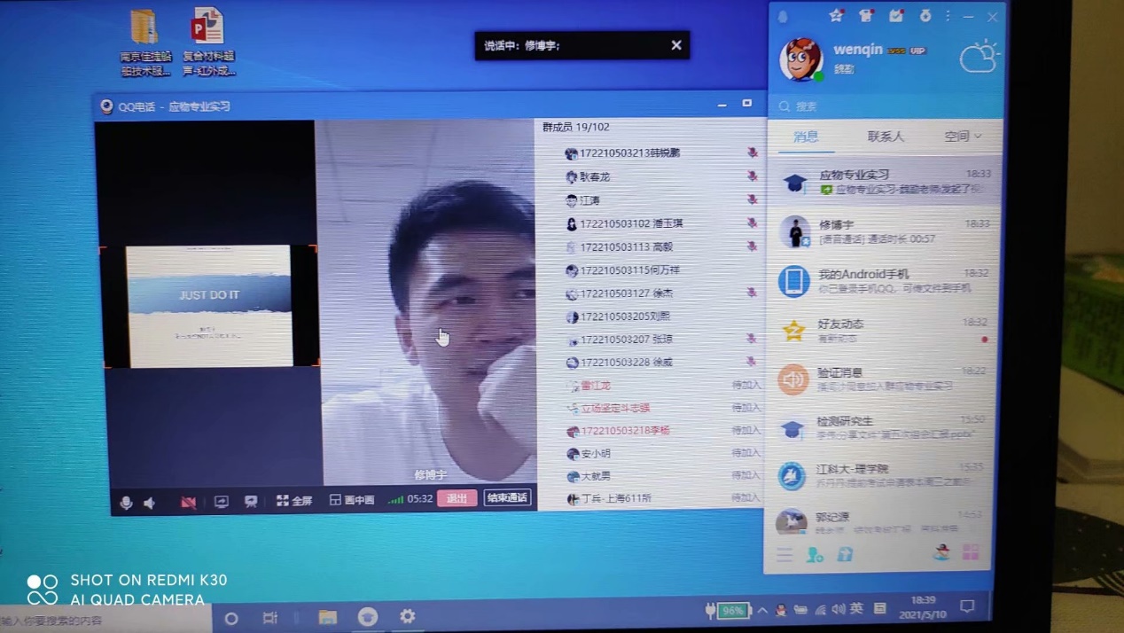Open the weather cloud icon in QQ
Image resolution: width=1124 pixels, height=633 pixels.
[979, 58]
